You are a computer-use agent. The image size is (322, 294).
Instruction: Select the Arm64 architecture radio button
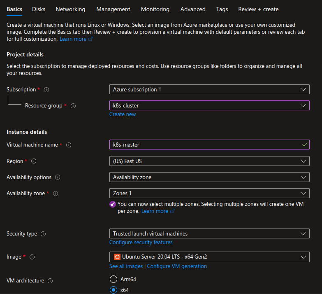tap(114, 280)
